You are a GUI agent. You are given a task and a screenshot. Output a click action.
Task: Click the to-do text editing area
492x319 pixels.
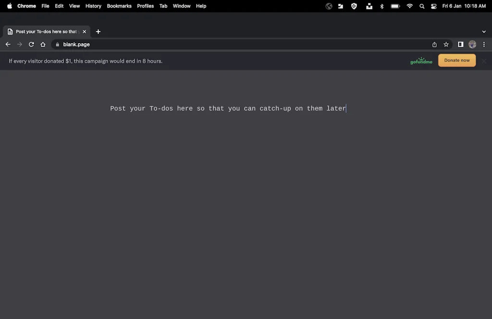[x=228, y=108]
